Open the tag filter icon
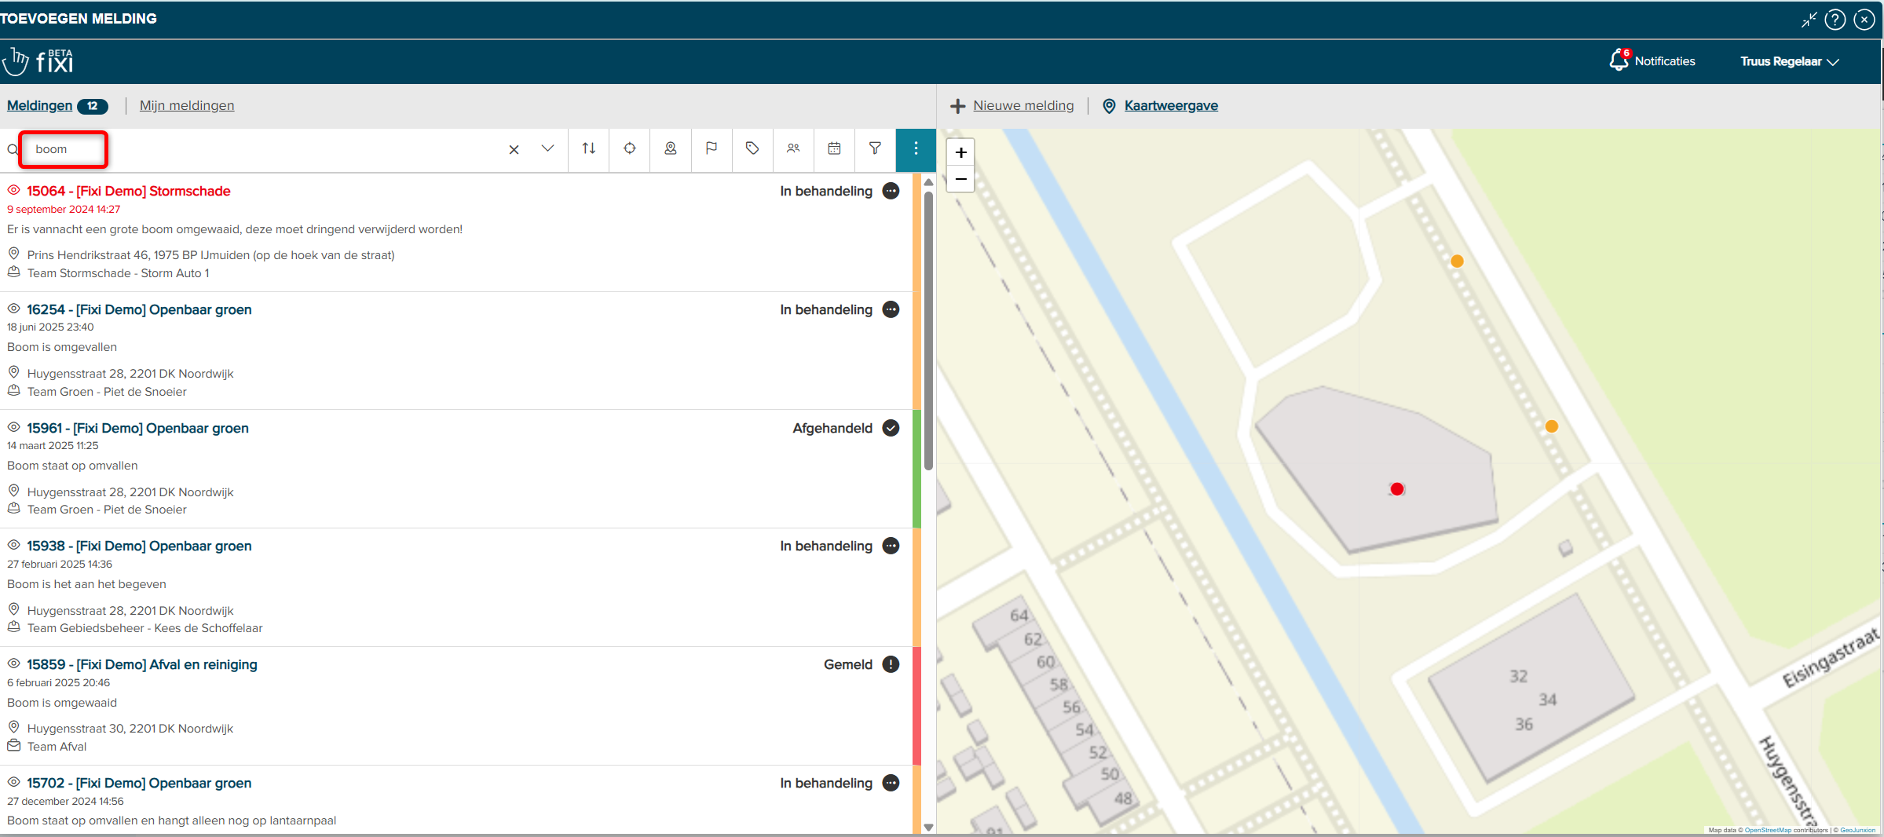Screen dimensions: 1884x837 [x=752, y=148]
